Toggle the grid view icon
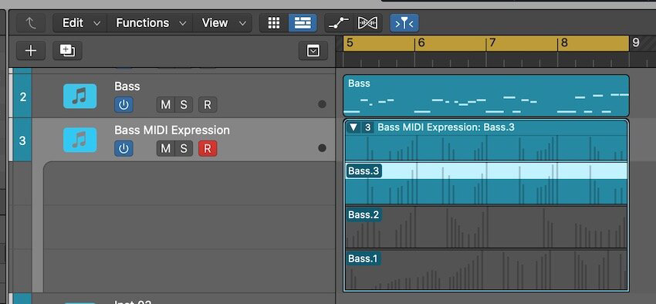The width and height of the screenshot is (656, 304). tap(274, 23)
